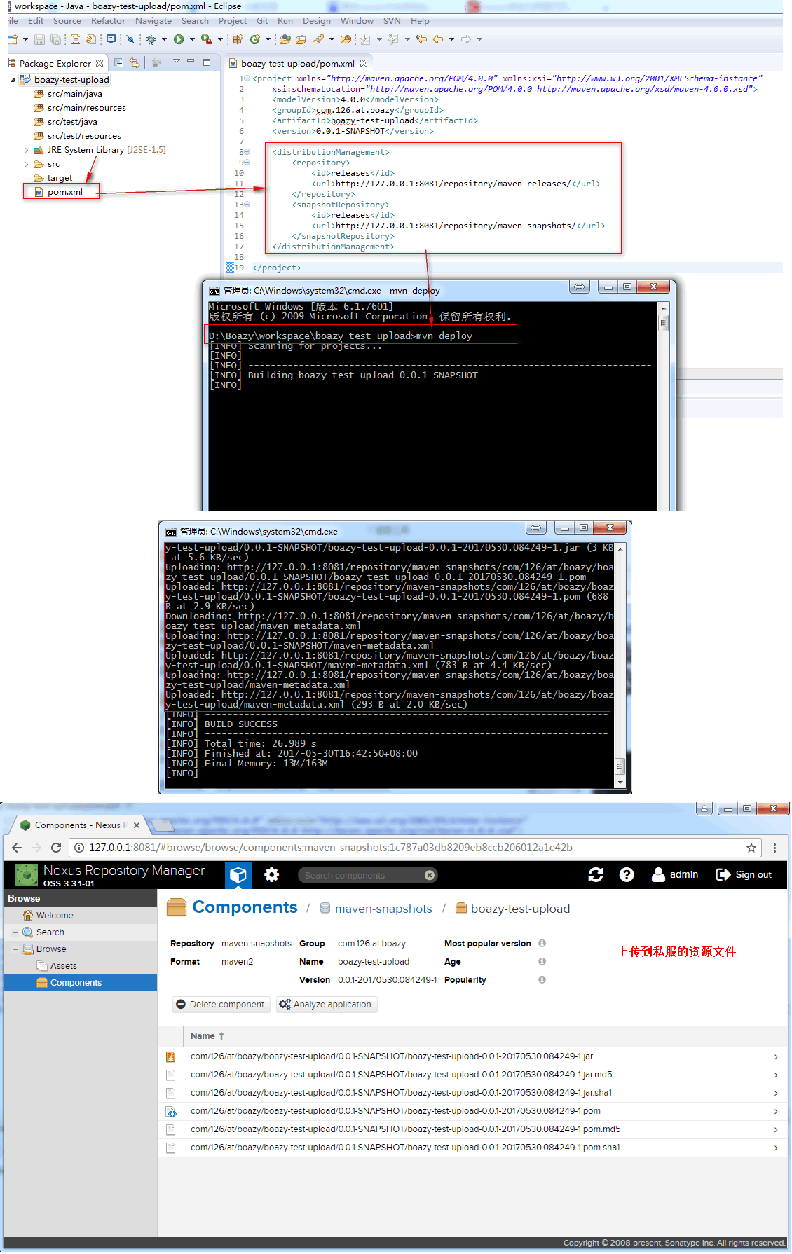Open dropdown arrow next to Run icon
The height and width of the screenshot is (1254, 792).
[192, 39]
